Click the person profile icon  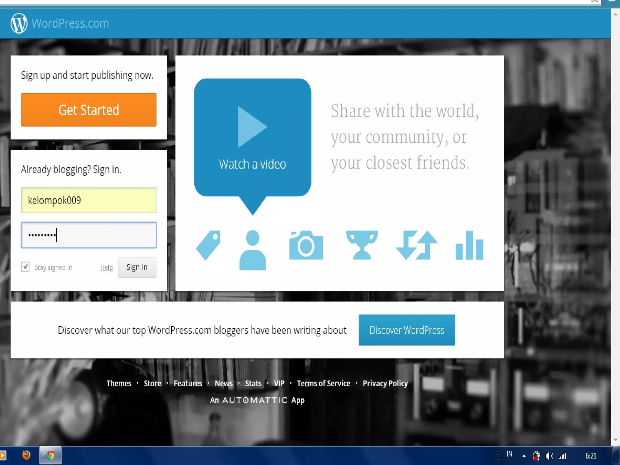(252, 250)
